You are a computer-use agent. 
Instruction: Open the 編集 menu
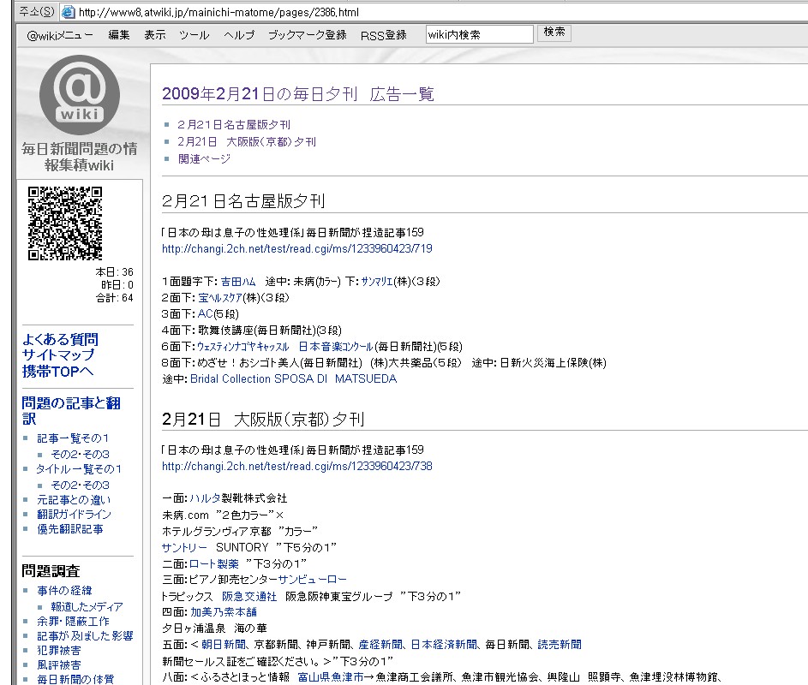[119, 35]
